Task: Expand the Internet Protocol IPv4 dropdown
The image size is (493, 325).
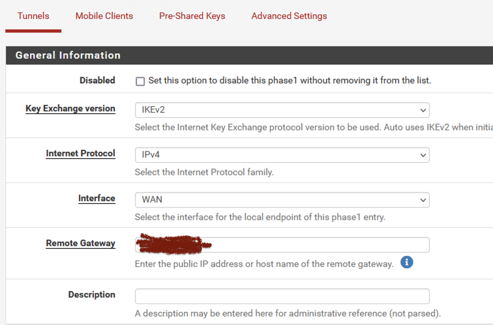Action: point(282,155)
